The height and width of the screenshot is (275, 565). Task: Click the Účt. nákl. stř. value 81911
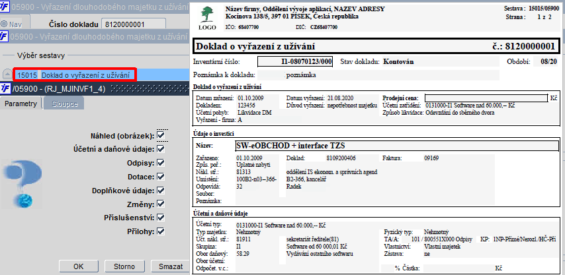(243, 239)
